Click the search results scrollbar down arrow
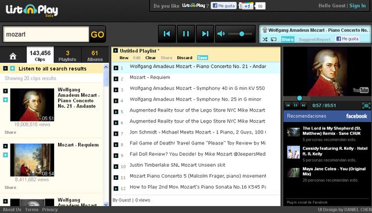 pyautogui.click(x=106, y=204)
